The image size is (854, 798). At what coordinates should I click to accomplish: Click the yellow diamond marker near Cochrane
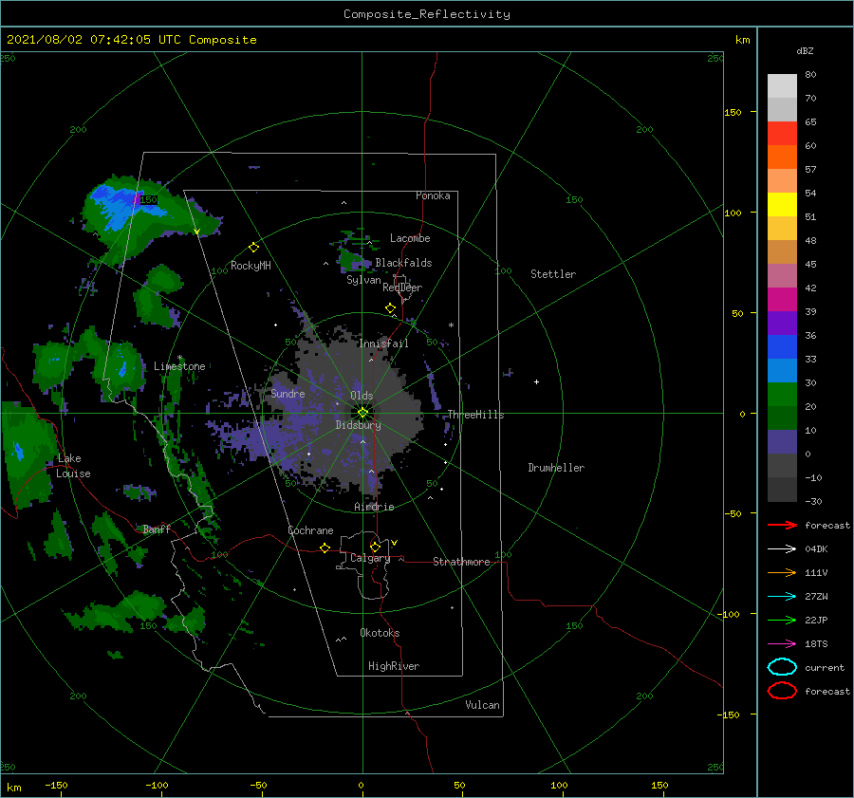[325, 547]
